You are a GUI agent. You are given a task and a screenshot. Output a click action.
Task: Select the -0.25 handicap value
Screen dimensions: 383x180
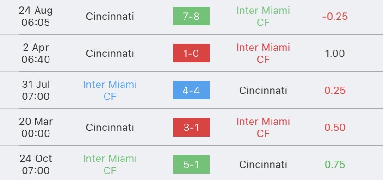[x=335, y=16]
